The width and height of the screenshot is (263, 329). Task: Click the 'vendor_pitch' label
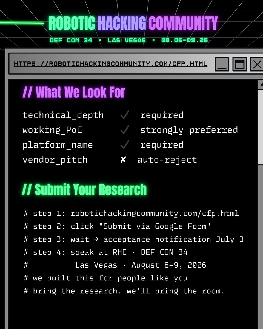pyautogui.click(x=55, y=160)
